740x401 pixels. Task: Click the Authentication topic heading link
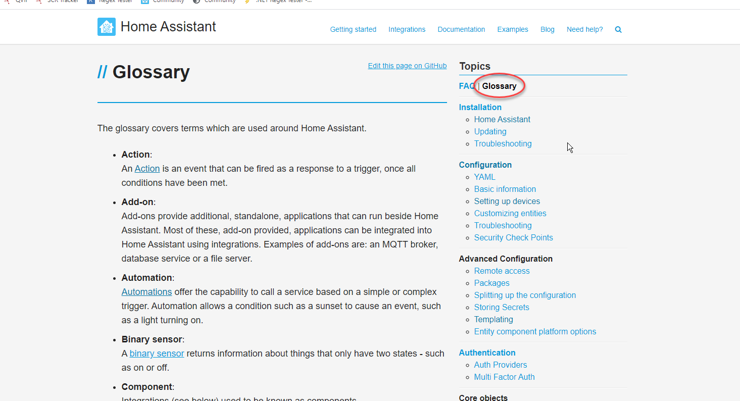click(x=487, y=353)
